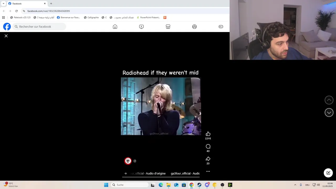
Task: Open the Marketplace storefront icon
Action: pyautogui.click(x=168, y=27)
